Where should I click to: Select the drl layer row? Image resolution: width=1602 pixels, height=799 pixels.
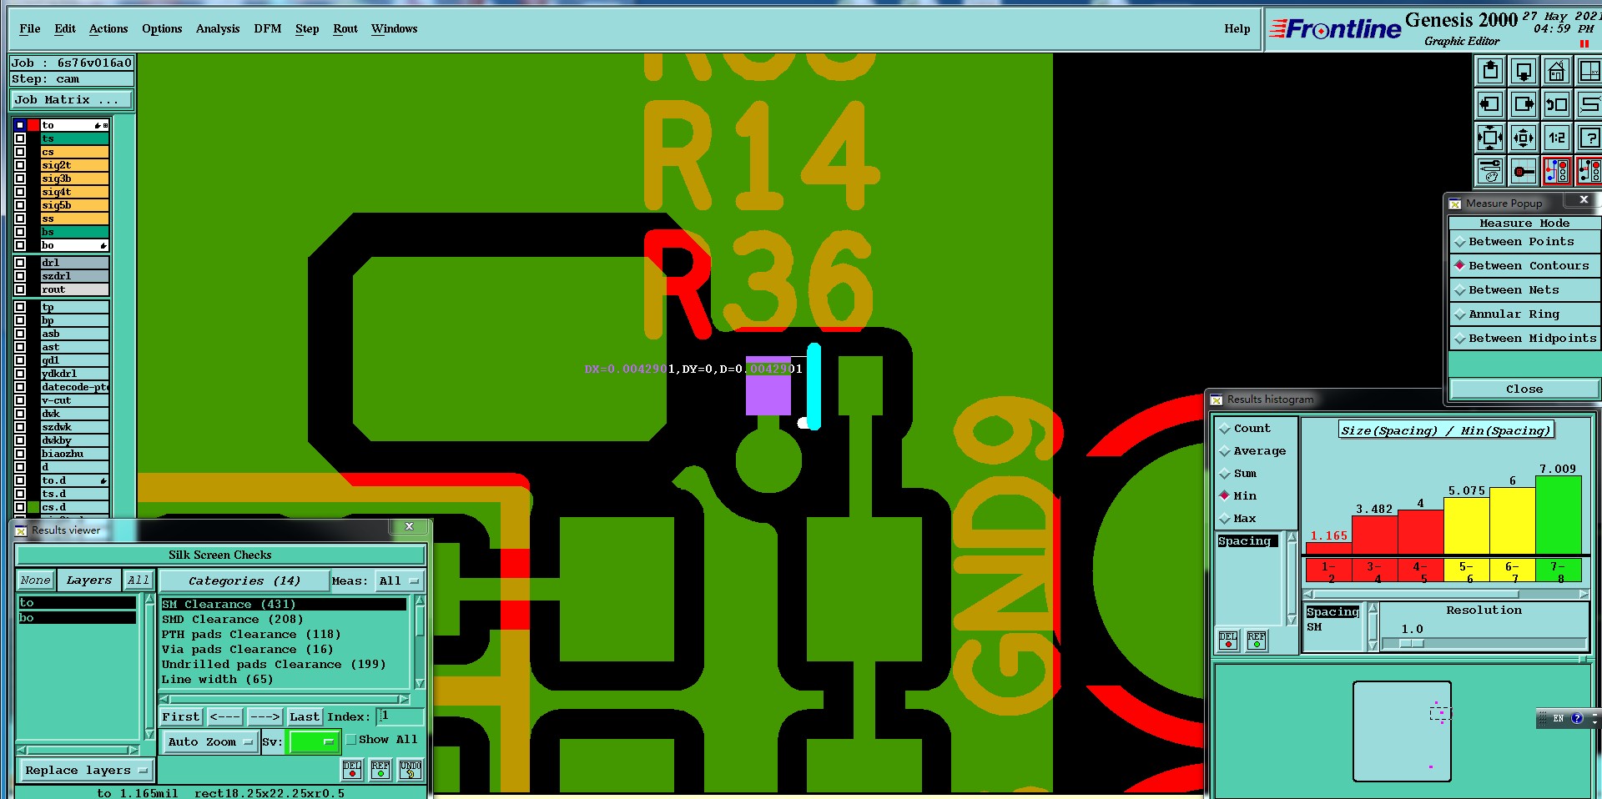pos(75,263)
